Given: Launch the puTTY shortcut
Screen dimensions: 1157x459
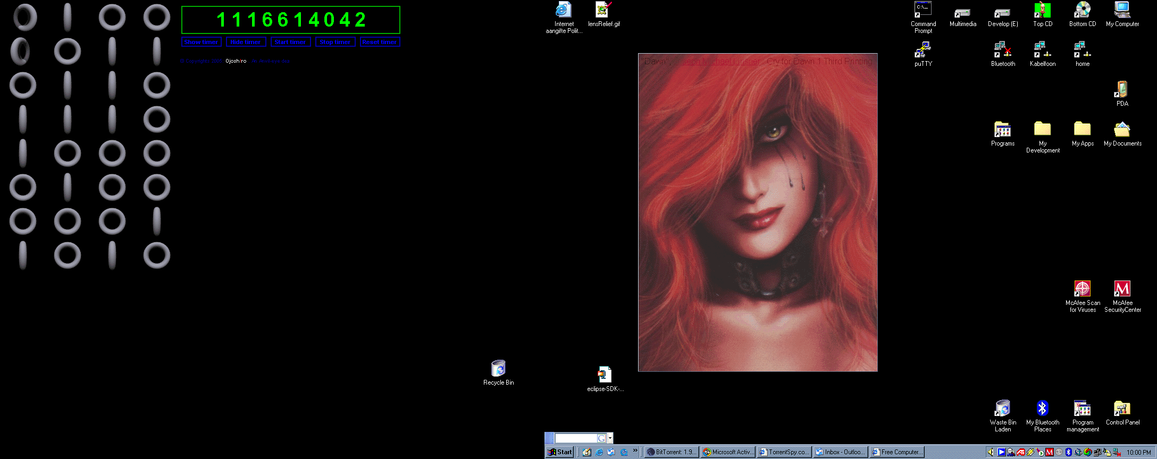Looking at the screenshot, I should point(923,54).
